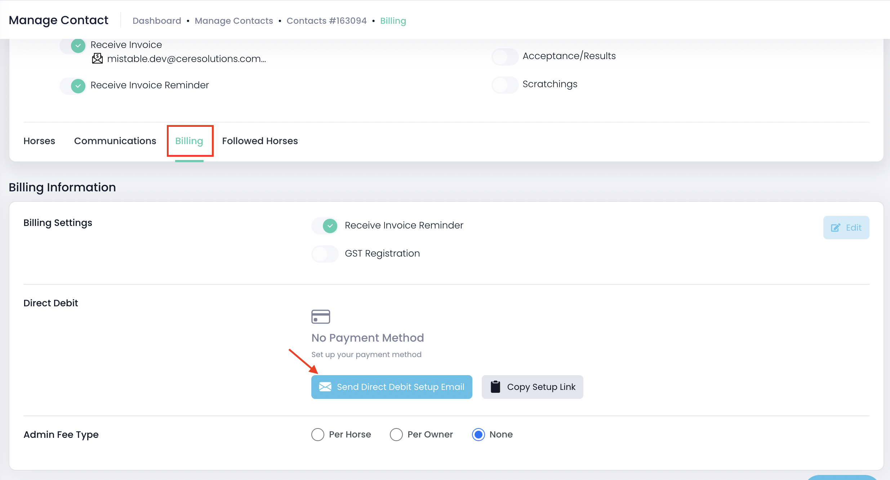
Task: Toggle Receive Invoice Reminder in Billing Settings
Action: 325,226
